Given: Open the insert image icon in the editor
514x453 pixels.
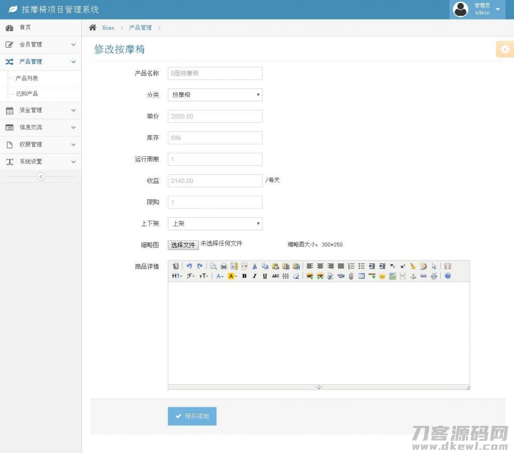Looking at the screenshot, I should tap(310, 276).
